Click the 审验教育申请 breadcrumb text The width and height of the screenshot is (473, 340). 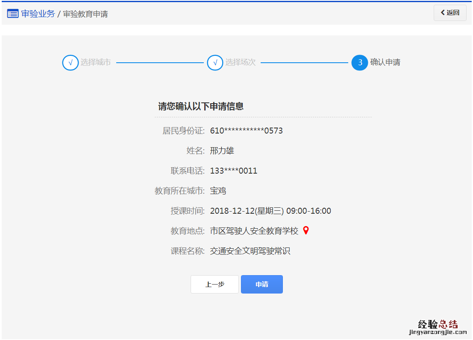pos(85,14)
